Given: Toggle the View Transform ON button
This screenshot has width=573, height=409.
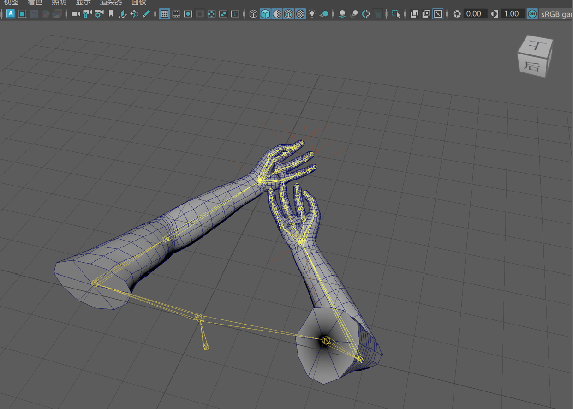Looking at the screenshot, I should (x=532, y=14).
